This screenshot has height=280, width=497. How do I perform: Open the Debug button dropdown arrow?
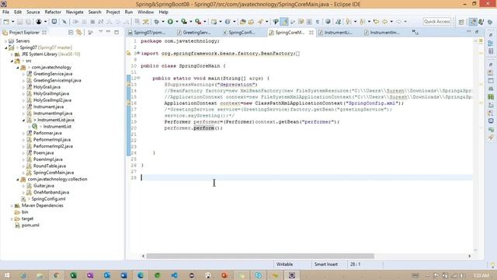(163, 22)
